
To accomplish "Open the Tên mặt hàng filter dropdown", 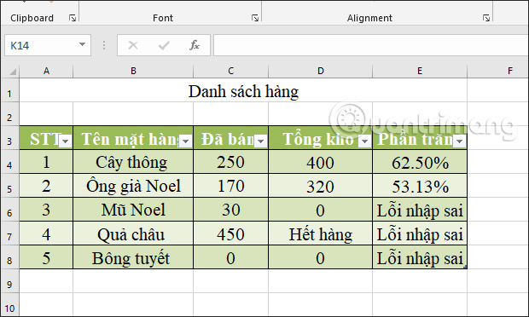I will 185,141.
